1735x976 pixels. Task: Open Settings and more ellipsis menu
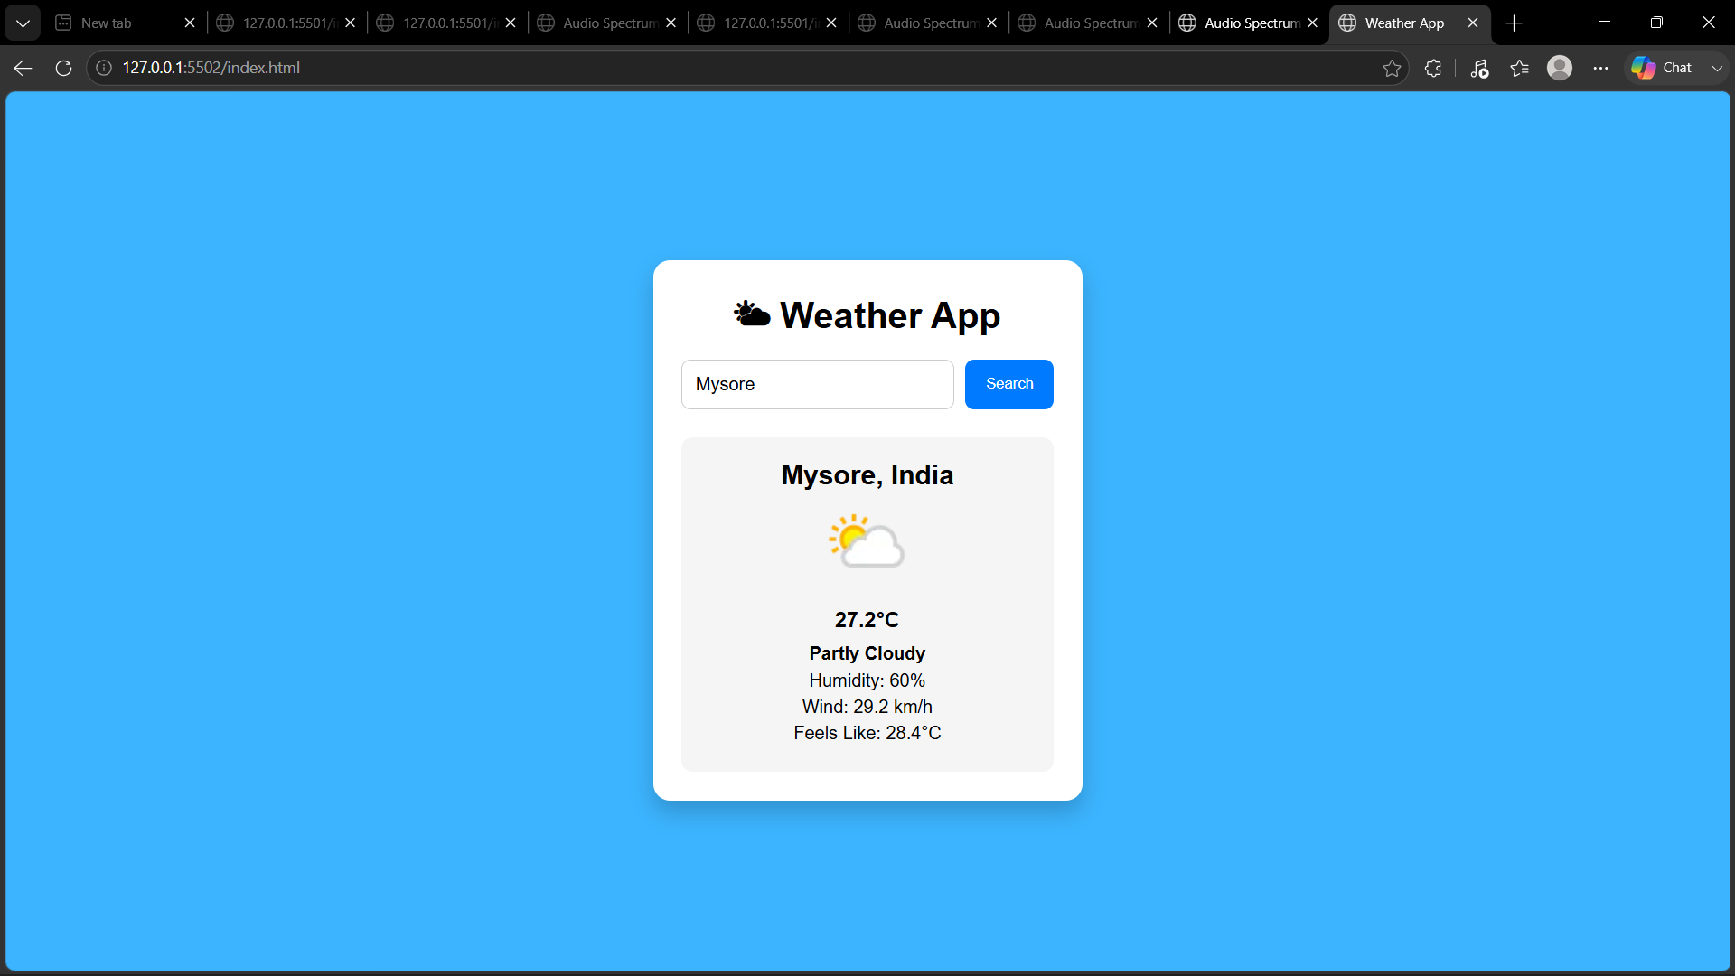pos(1600,68)
